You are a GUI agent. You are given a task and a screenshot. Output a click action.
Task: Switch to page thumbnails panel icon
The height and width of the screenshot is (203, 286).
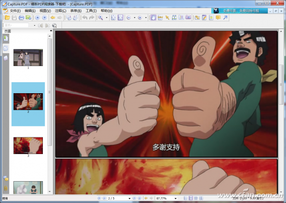(6, 48)
